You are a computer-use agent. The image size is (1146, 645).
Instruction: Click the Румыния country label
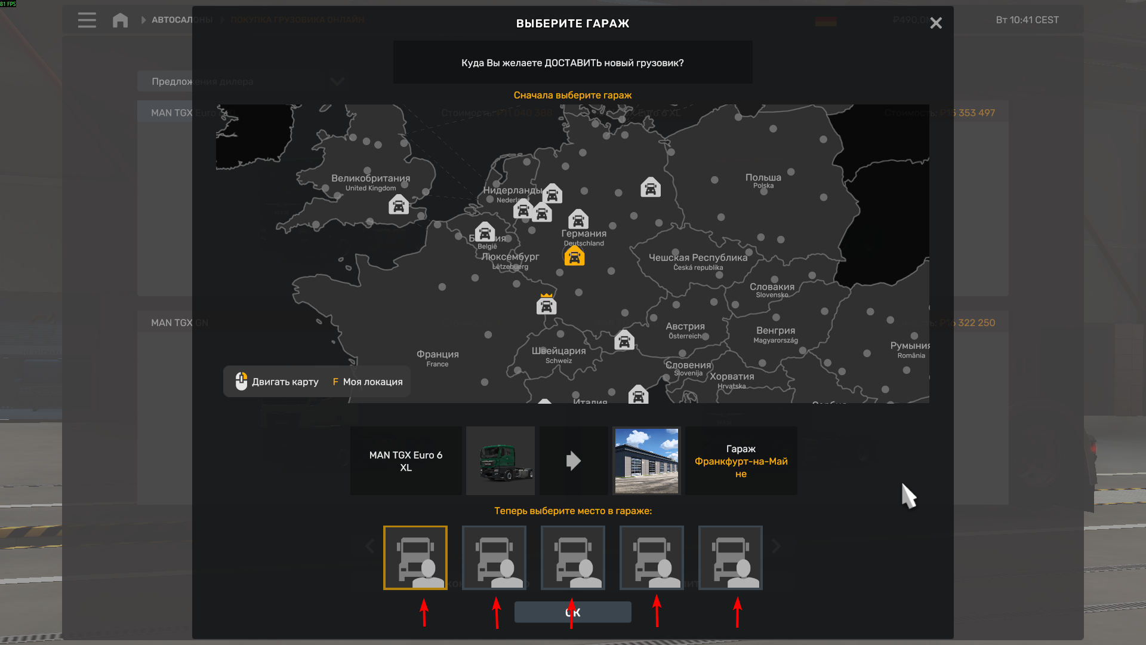point(910,345)
